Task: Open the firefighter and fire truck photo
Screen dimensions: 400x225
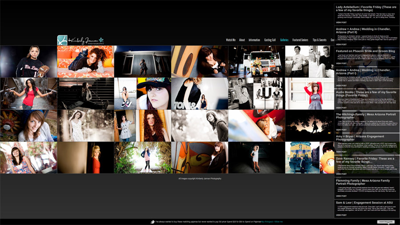Action: tap(256, 61)
